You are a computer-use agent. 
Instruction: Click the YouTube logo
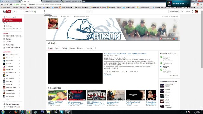[7, 11]
